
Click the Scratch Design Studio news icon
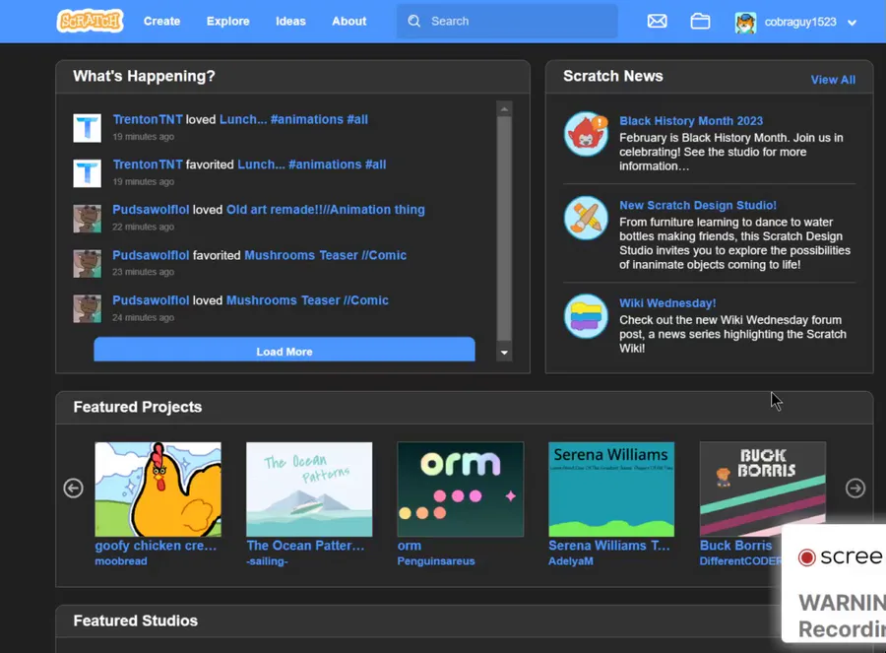coord(586,218)
